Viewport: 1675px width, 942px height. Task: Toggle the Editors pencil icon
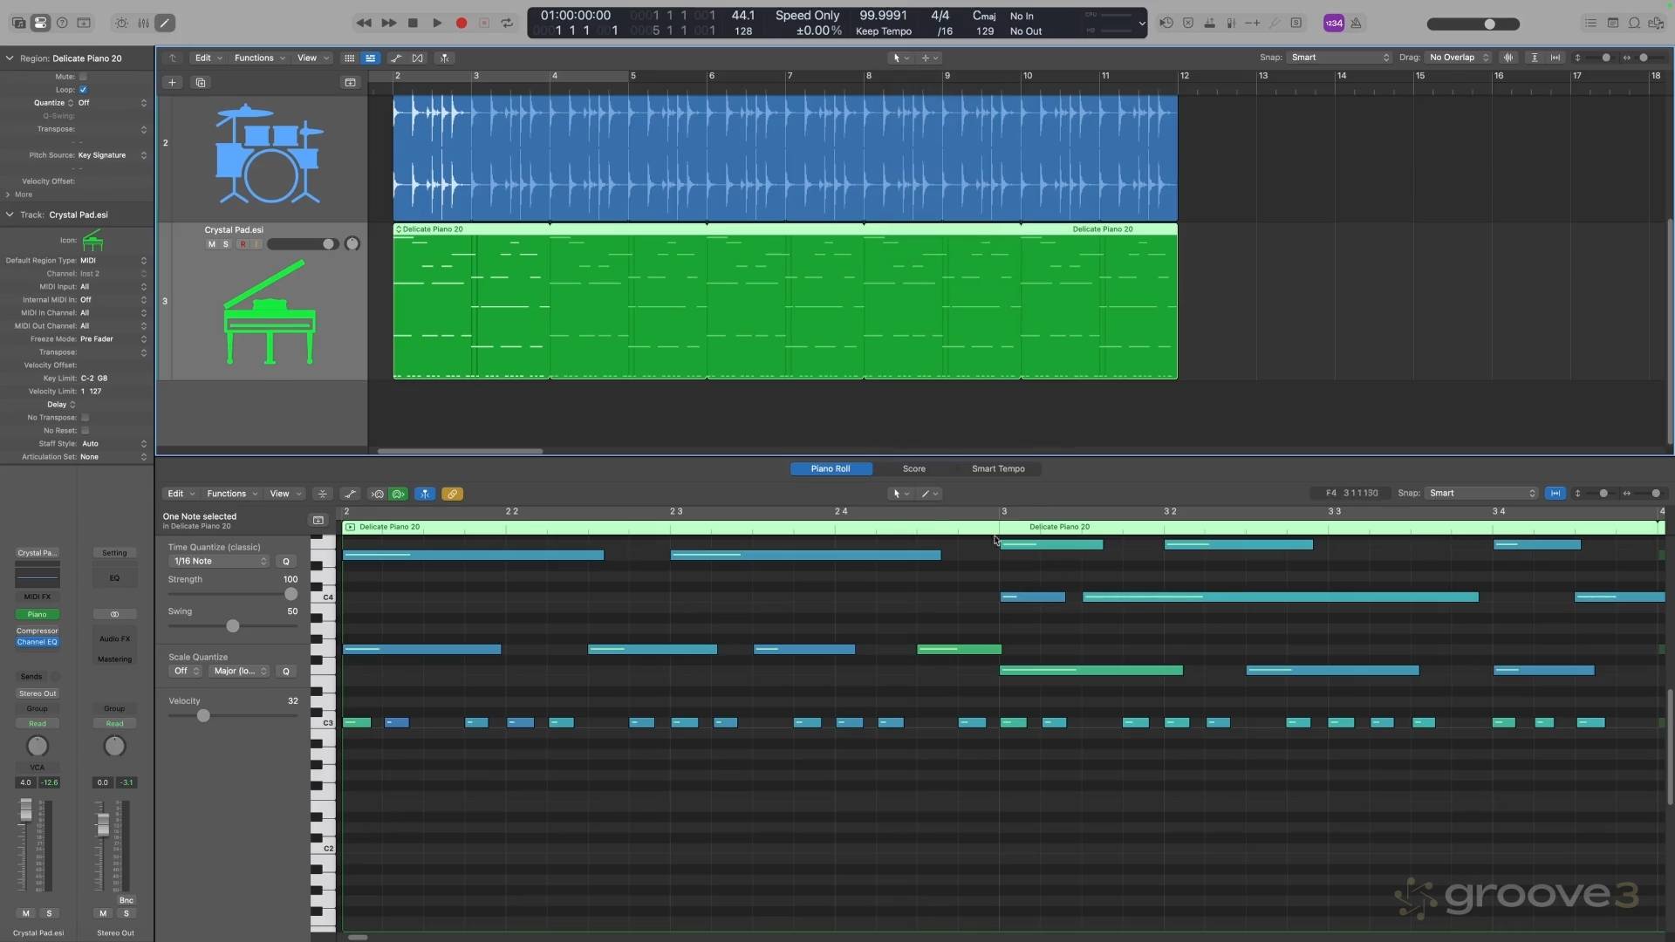click(x=165, y=24)
